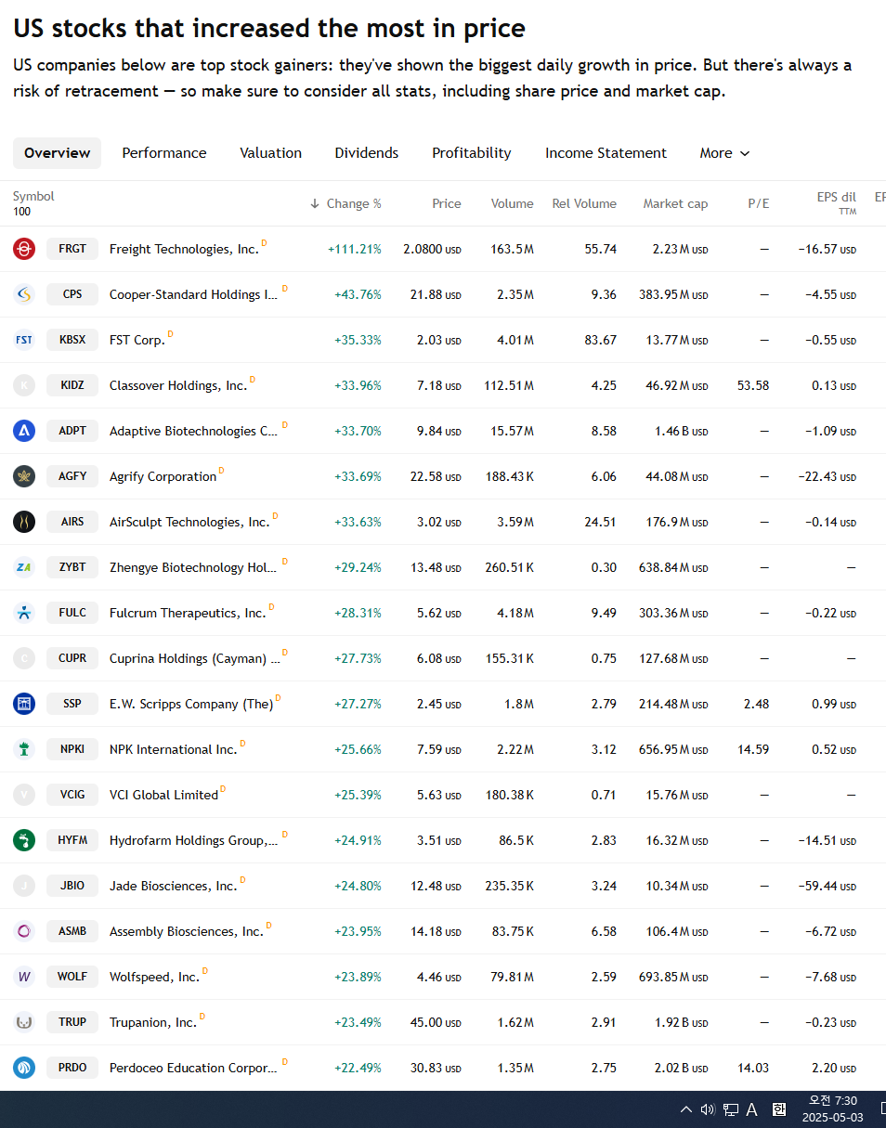Click the +111.21% change value
Viewport: 886px width, 1128px height.
pyautogui.click(x=355, y=249)
